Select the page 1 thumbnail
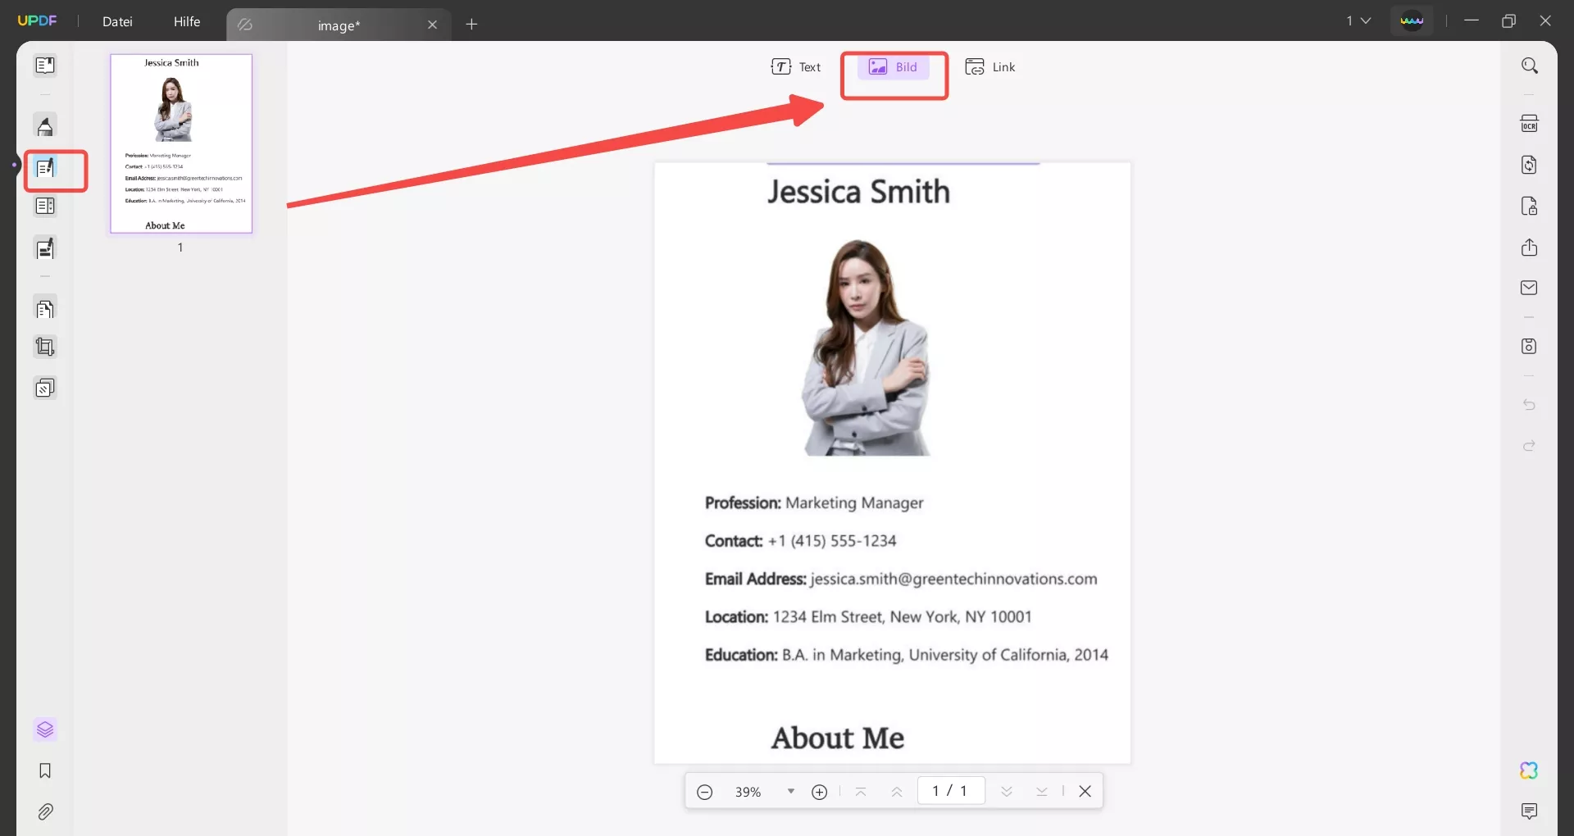The width and height of the screenshot is (1574, 836). (x=181, y=143)
